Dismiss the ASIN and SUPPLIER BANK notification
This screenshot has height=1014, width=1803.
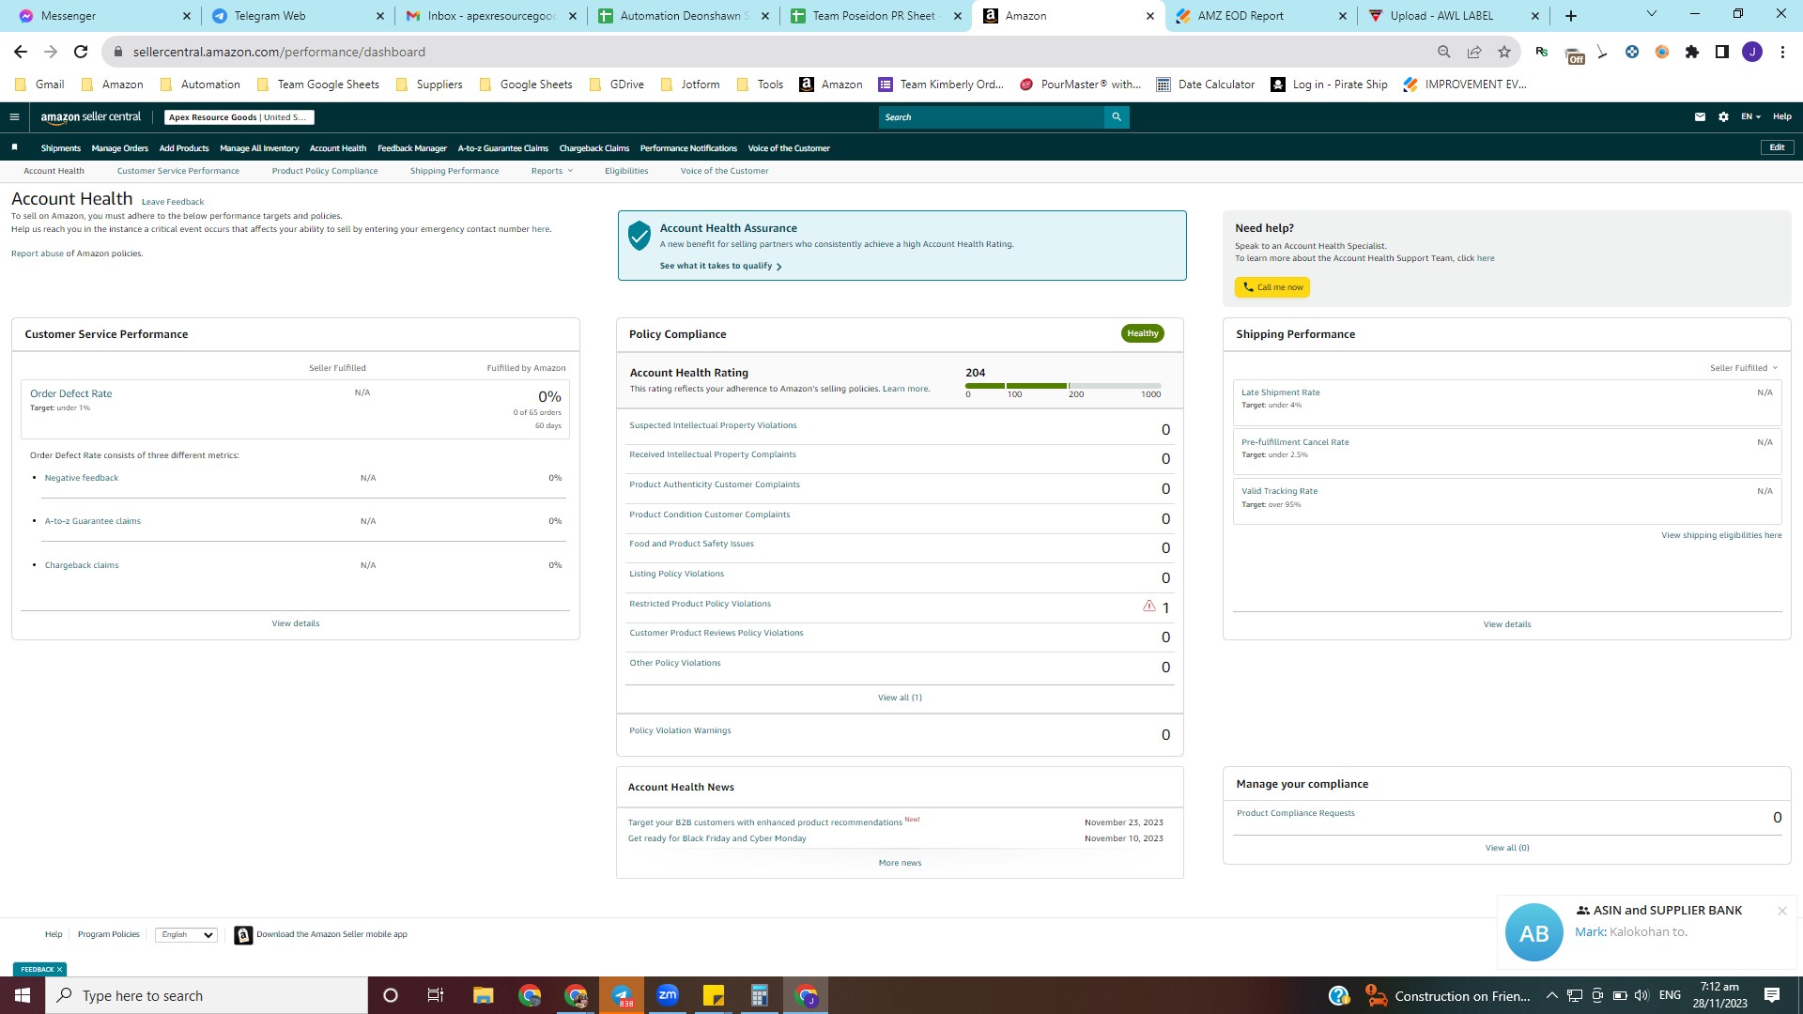[1781, 911]
